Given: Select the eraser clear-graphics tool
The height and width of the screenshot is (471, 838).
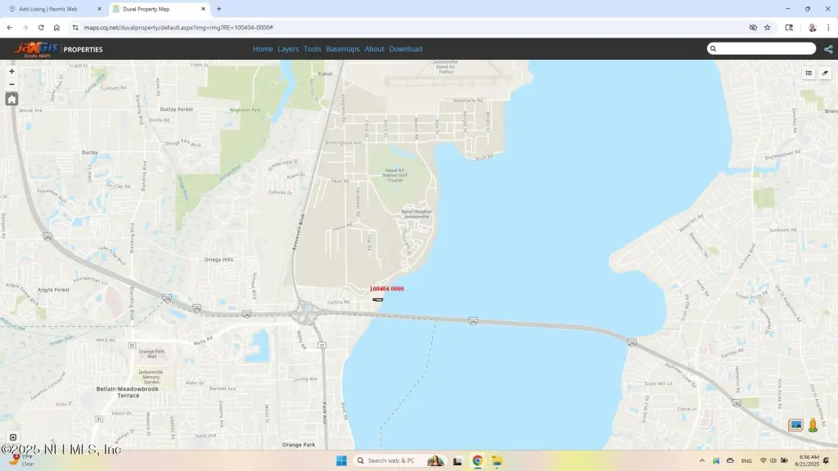Looking at the screenshot, I should click(x=825, y=73).
